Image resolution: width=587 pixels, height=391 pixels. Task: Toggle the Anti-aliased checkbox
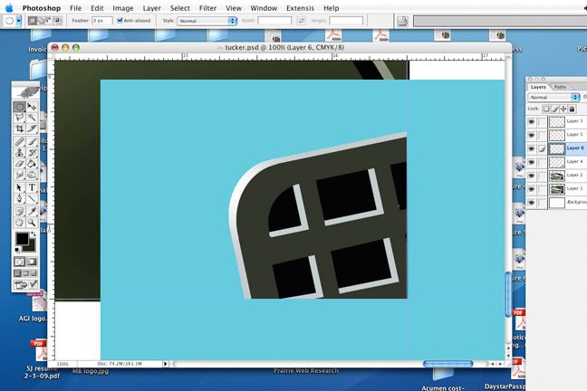coord(120,21)
